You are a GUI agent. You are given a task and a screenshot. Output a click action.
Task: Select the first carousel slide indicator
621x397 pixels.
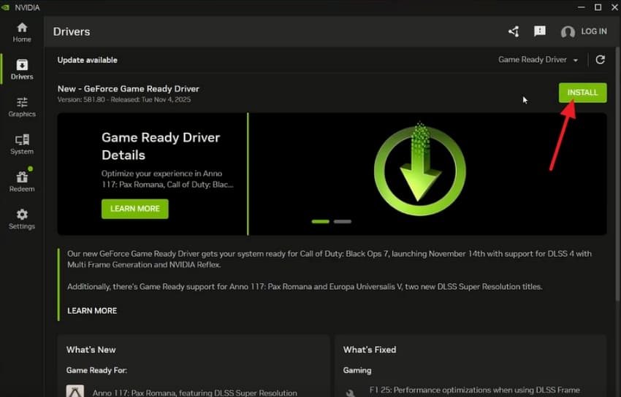pos(321,221)
